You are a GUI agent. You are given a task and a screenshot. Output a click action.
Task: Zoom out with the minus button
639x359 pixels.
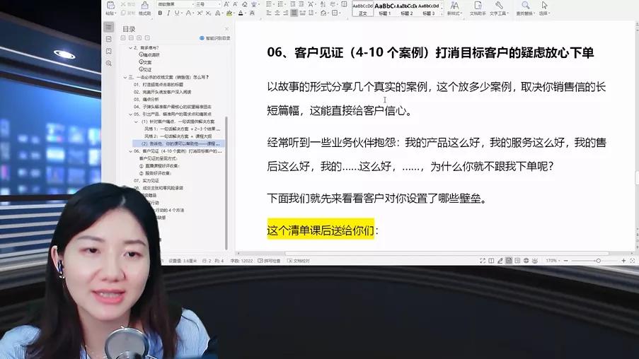[566, 261]
